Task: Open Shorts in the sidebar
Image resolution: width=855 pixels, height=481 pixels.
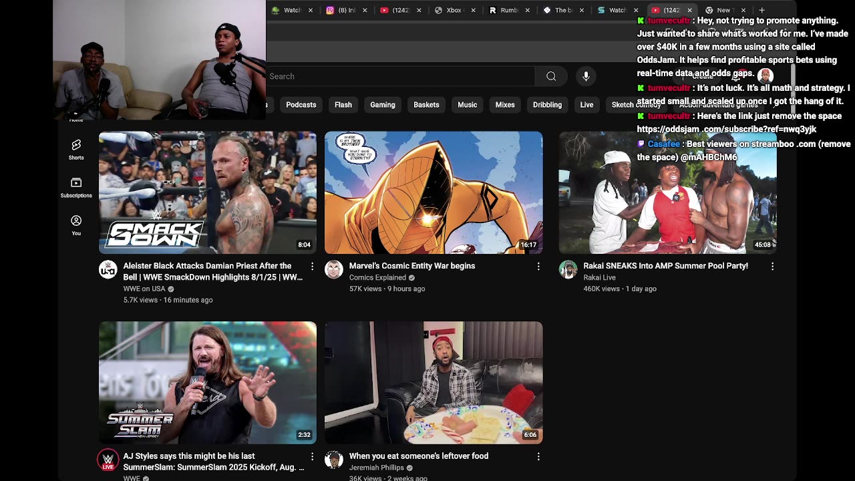Action: 76,150
